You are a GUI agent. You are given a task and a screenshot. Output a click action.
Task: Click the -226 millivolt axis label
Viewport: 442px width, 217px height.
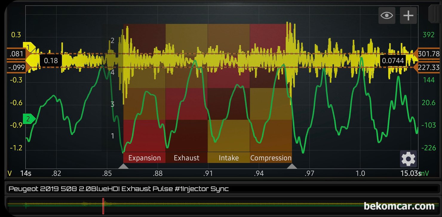click(429, 148)
